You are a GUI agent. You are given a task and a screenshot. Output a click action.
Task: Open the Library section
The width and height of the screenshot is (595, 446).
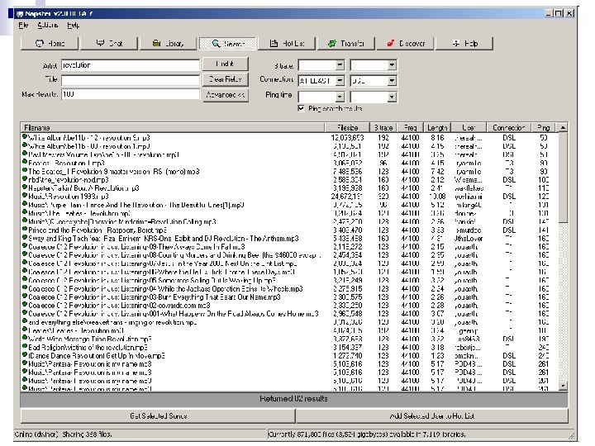[x=169, y=44]
